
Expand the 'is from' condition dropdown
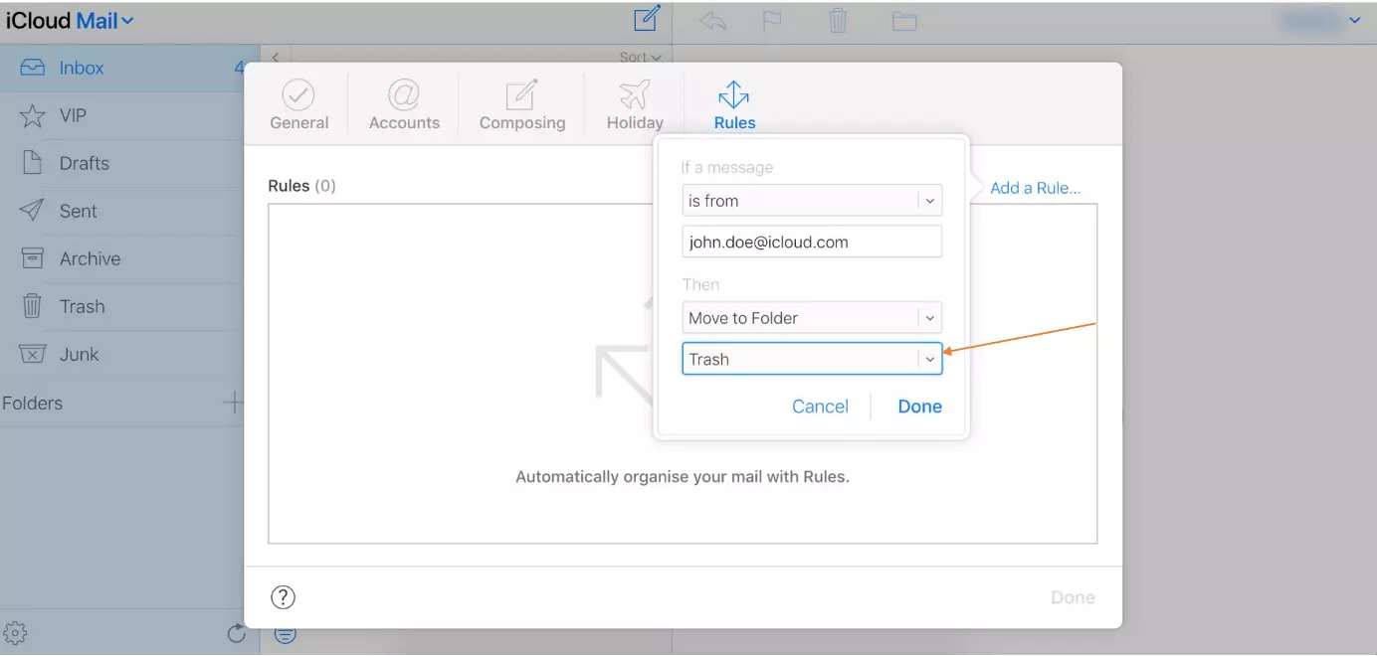pos(929,201)
